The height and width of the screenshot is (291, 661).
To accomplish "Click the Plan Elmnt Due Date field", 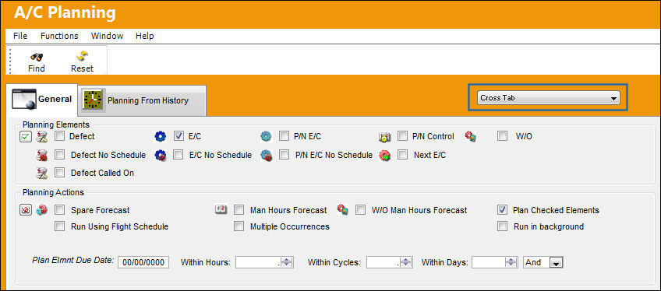I will [143, 262].
